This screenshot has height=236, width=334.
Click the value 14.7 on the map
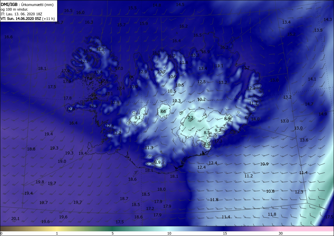pyautogui.click(x=309, y=104)
